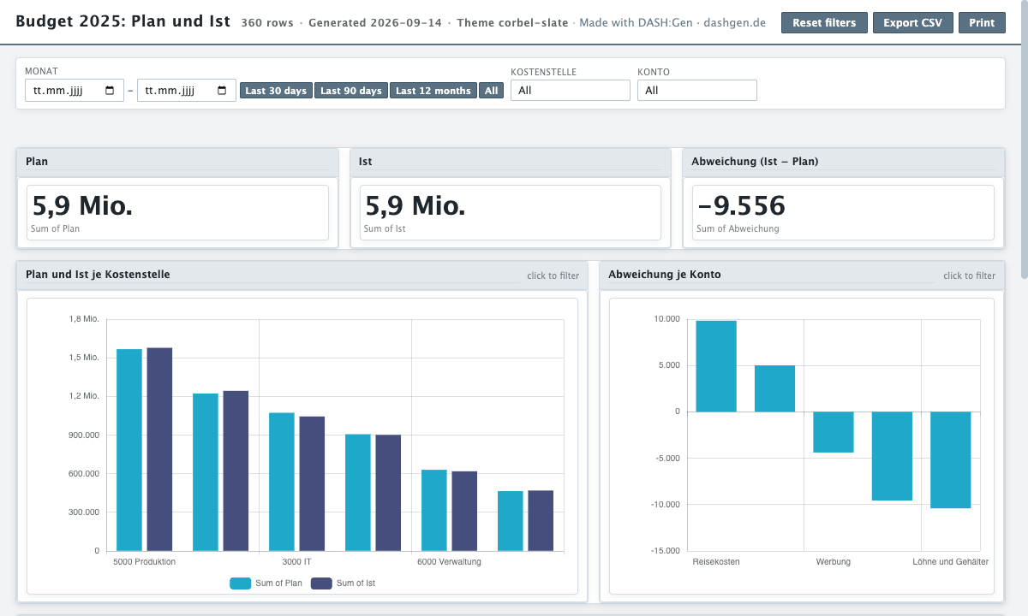Click the Ist bar for 3000 IT
This screenshot has height=616, width=1028.
[312, 483]
